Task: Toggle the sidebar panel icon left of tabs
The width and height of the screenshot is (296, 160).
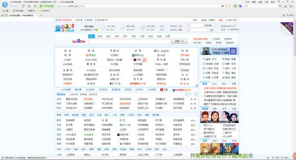Action: tap(3, 15)
